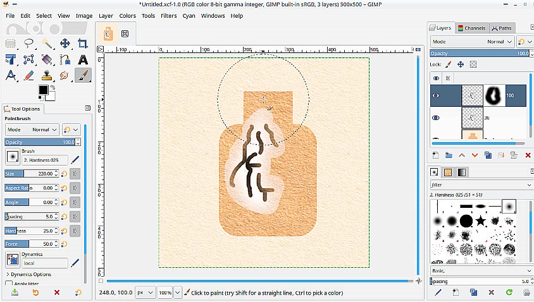Save tool preset button
The image size is (534, 302).
click(x=15, y=292)
